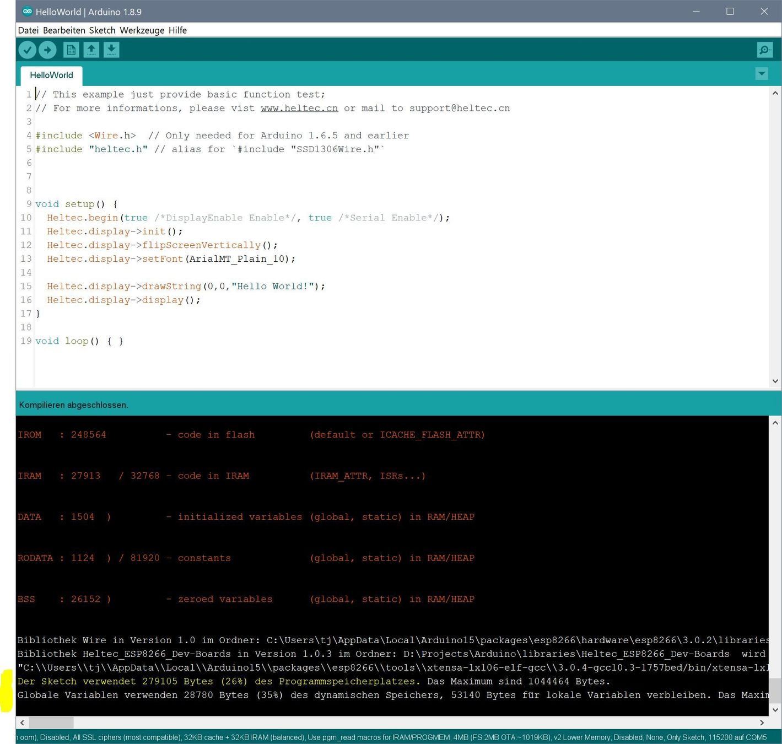The image size is (782, 744).
Task: Click the RODATA 1124 console line
Action: point(246,558)
